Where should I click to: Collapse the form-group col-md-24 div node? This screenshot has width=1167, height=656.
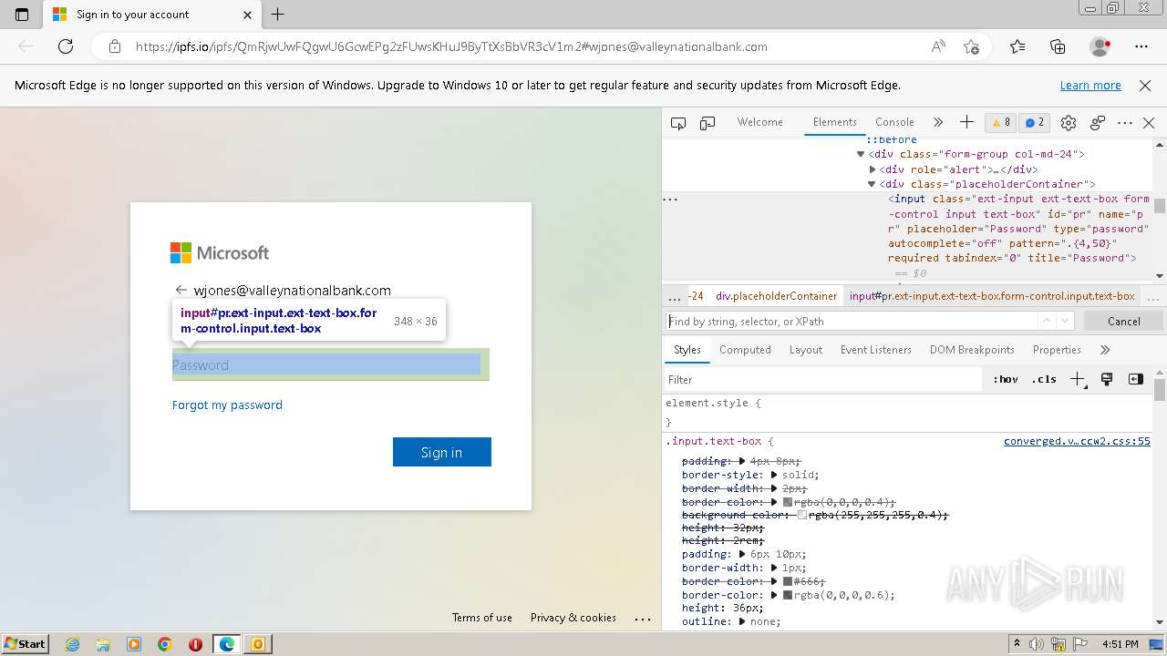click(x=861, y=155)
